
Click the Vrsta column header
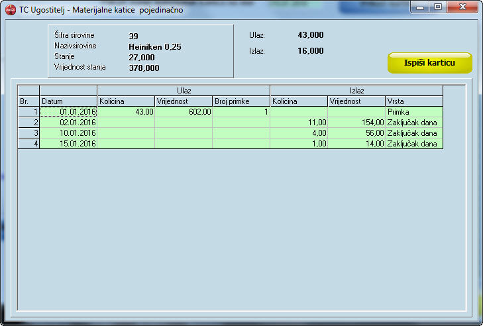tap(414, 101)
